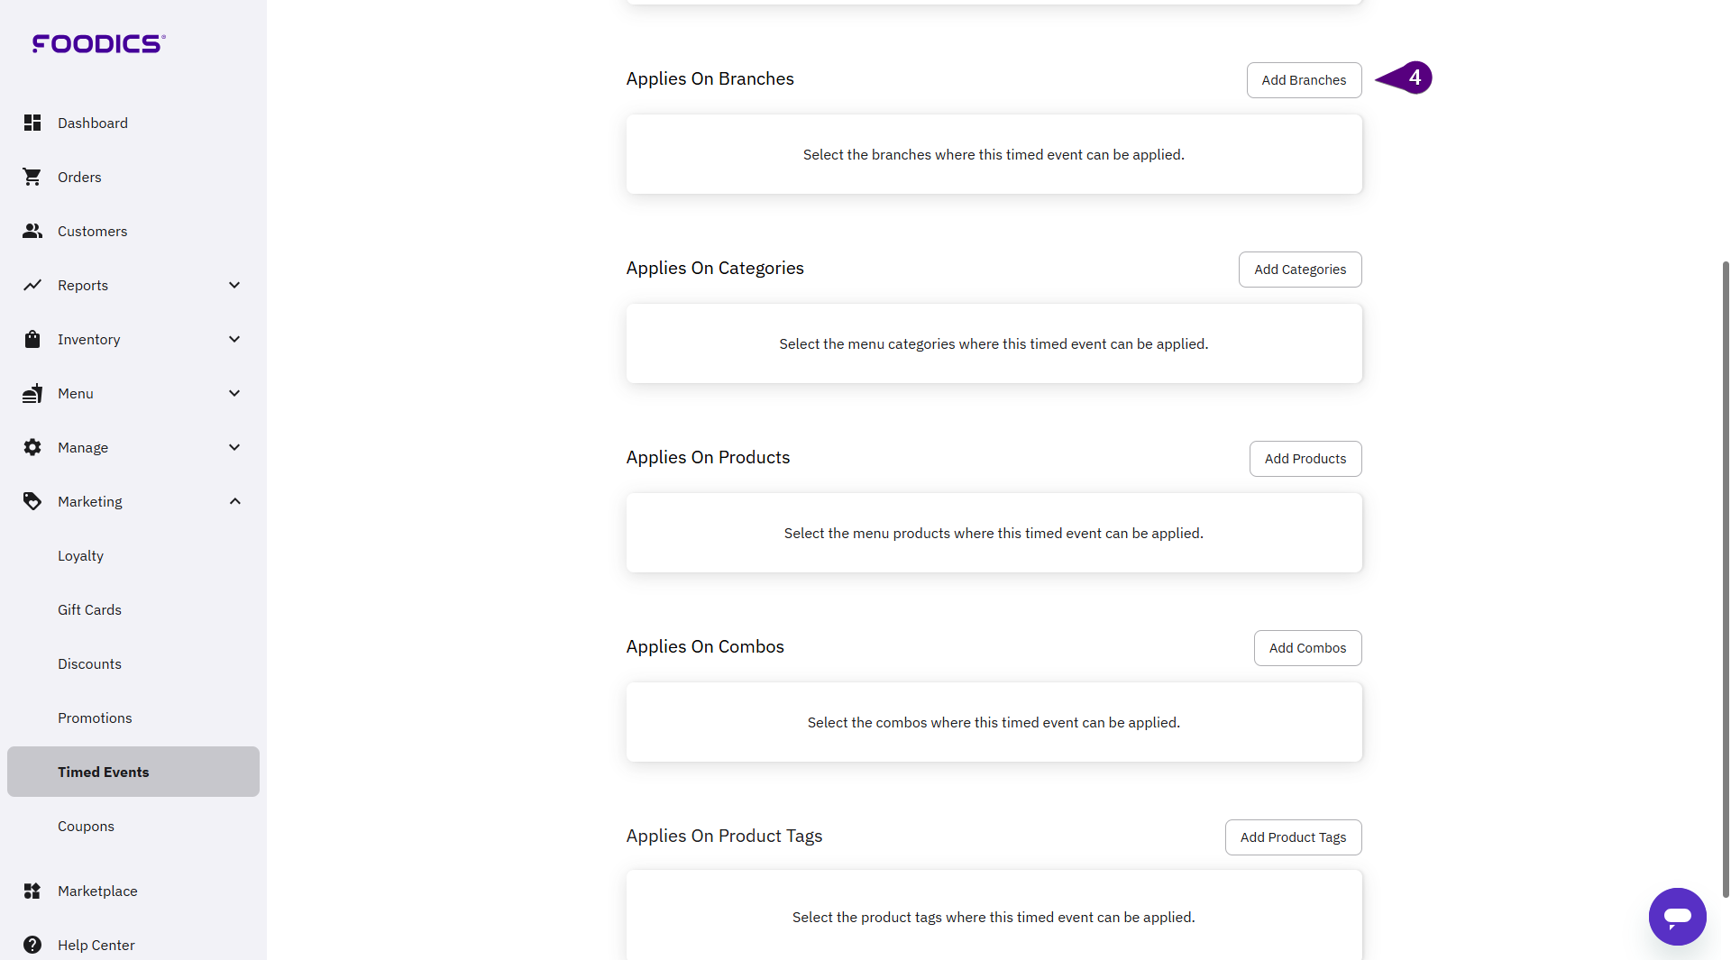Open Gift Cards menu item
Viewport: 1731px width, 960px height.
pyautogui.click(x=89, y=609)
